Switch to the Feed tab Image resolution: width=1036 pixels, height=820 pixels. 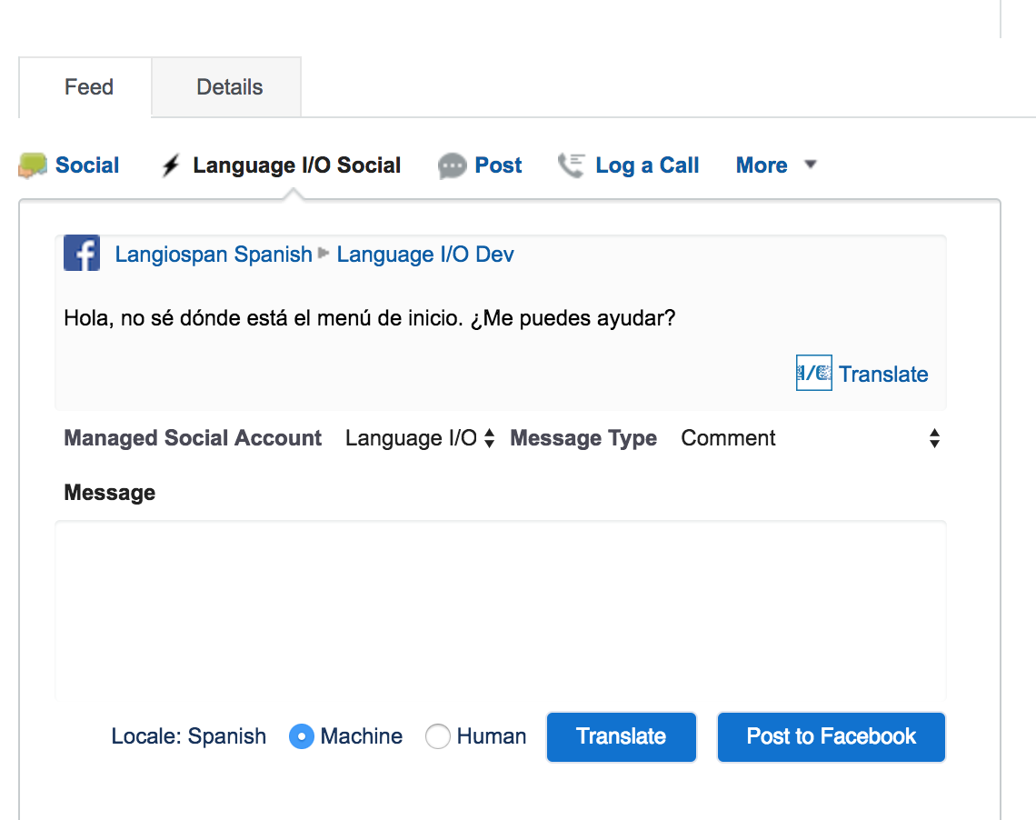point(88,87)
